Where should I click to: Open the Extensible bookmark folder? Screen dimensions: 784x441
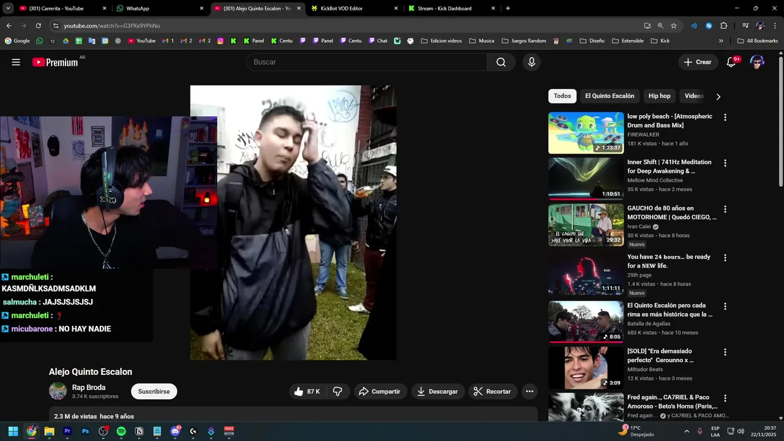click(627, 41)
